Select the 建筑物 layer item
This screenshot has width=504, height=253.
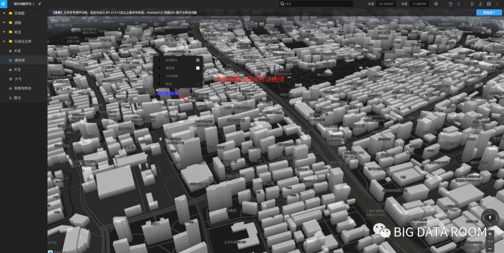tap(24, 60)
